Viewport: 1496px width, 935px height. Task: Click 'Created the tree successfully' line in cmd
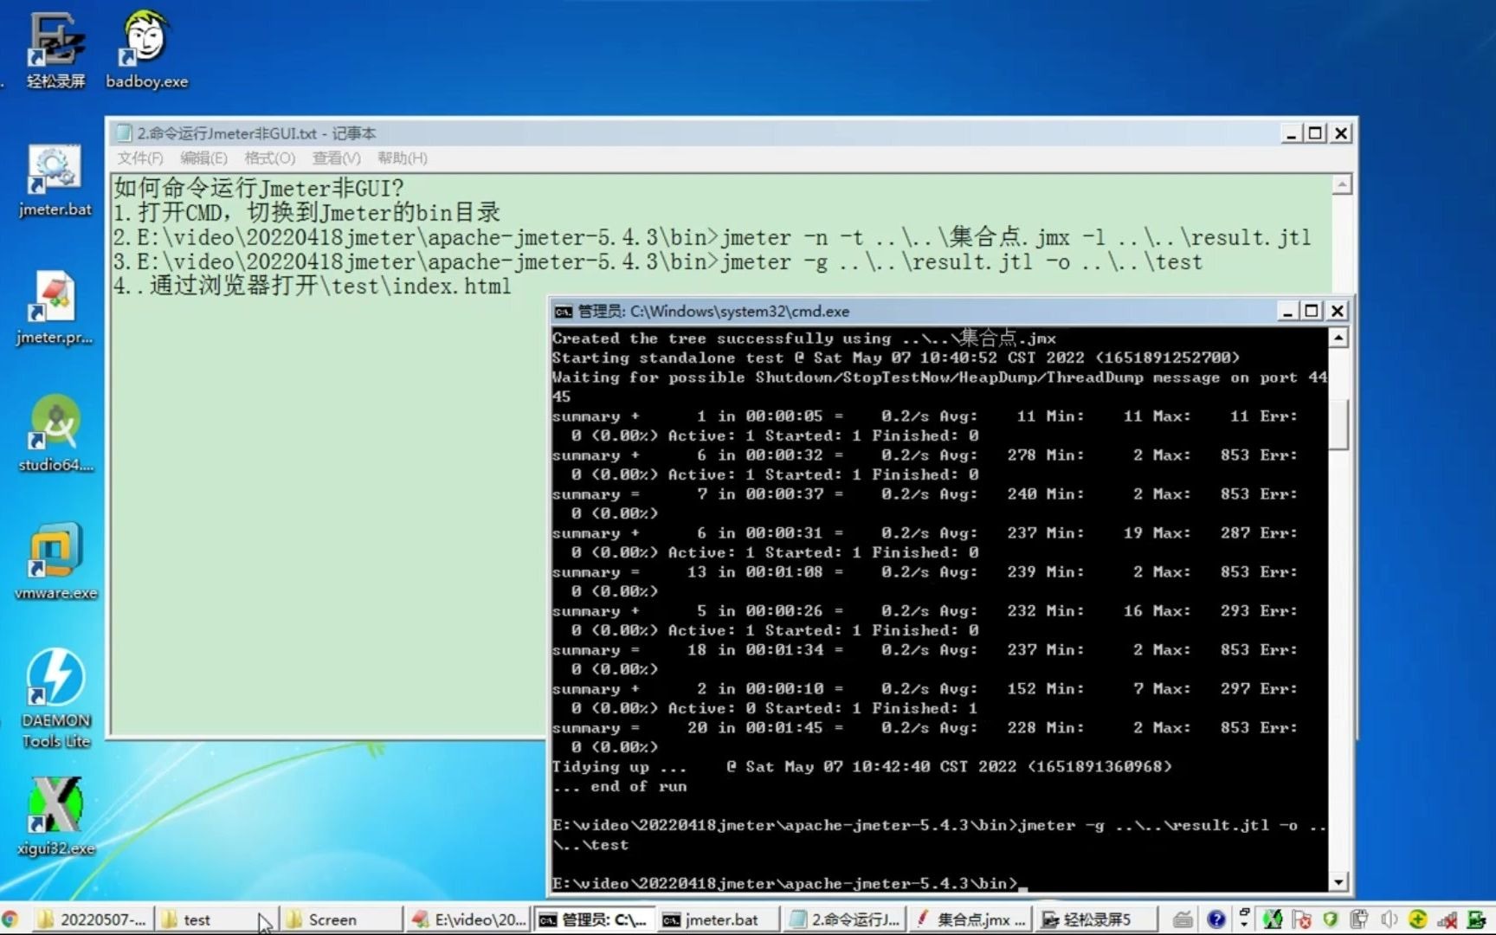click(804, 339)
